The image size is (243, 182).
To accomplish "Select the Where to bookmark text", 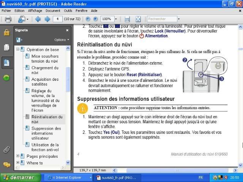I will click(35, 163).
